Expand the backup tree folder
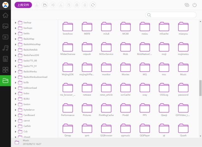The height and width of the screenshot is (147, 202). 15,23
